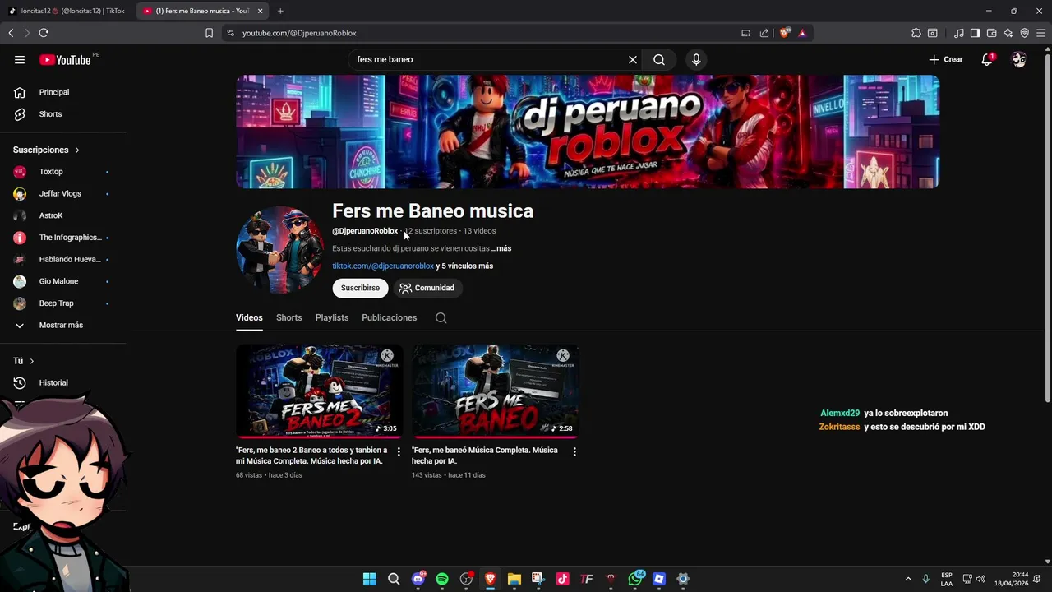Reload the page with the refresh icon

click(44, 33)
